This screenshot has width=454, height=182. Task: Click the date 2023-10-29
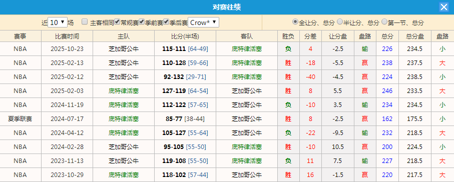[67, 175]
